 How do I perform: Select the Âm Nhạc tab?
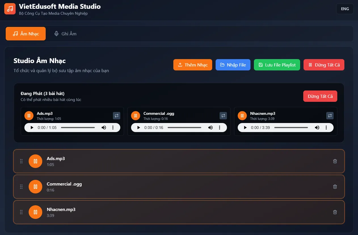click(26, 34)
